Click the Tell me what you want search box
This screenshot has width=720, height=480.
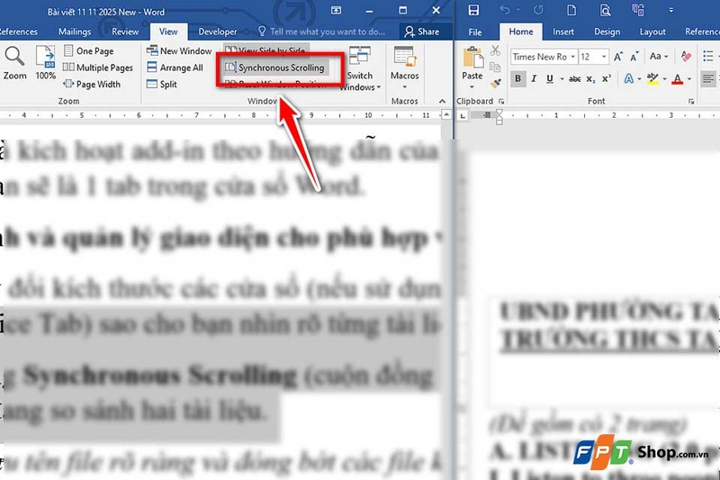[x=321, y=32]
